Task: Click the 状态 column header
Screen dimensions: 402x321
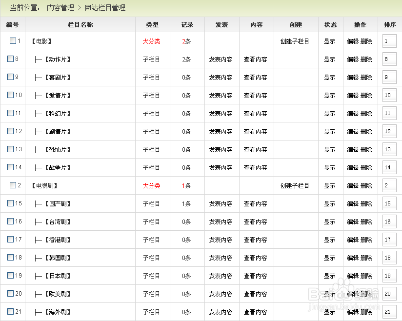Action: 330,24
